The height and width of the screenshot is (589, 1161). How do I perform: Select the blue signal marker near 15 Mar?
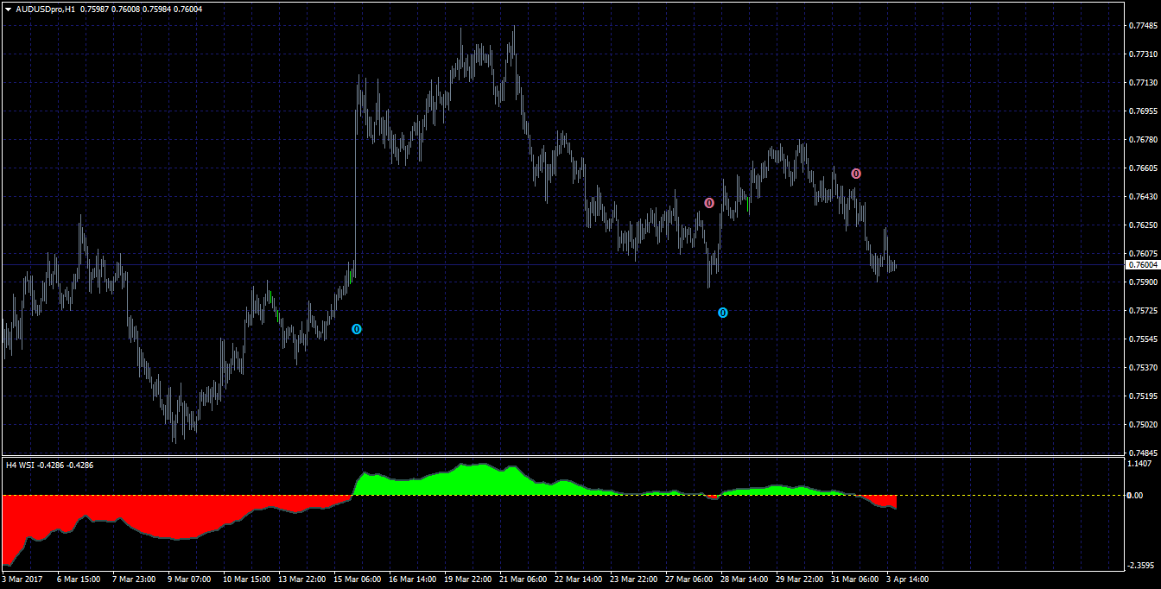click(x=357, y=329)
